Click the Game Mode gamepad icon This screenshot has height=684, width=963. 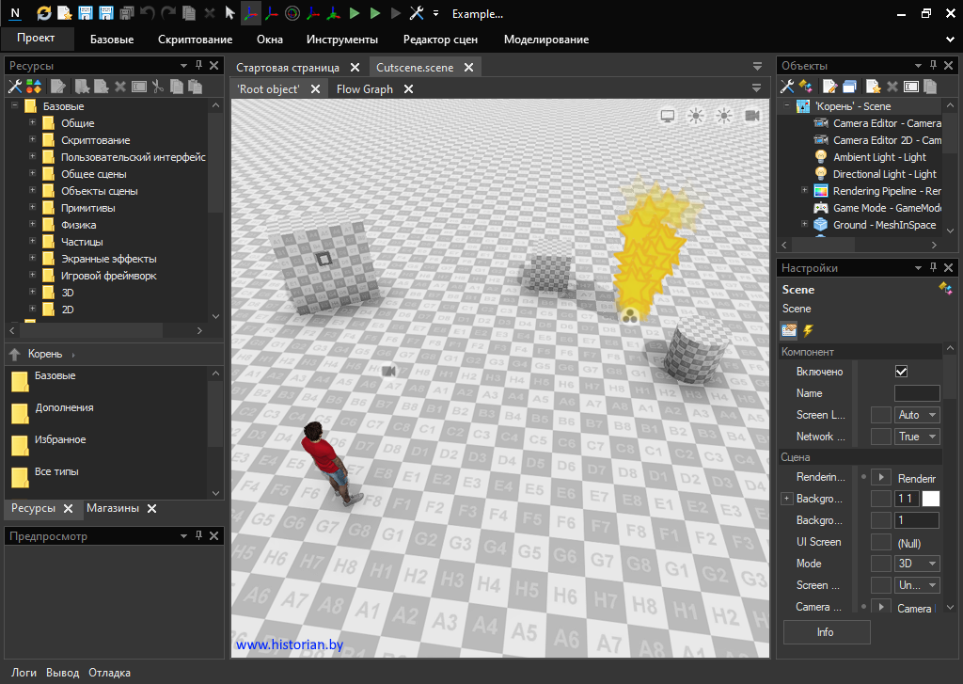tap(821, 208)
